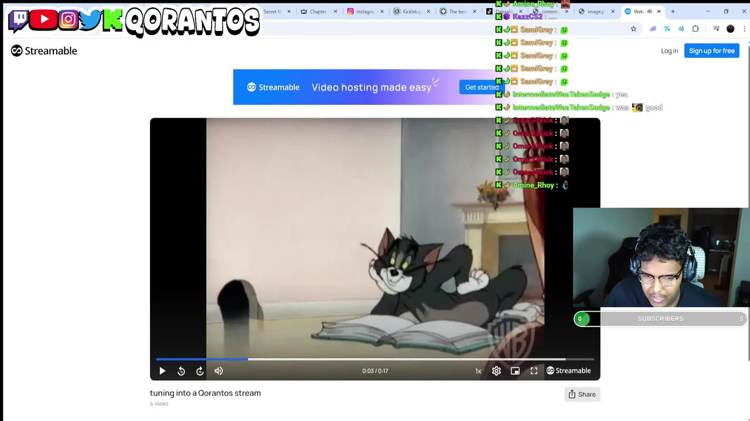Click Get started on the banner
Image resolution: width=750 pixels, height=421 pixels.
[x=482, y=87]
